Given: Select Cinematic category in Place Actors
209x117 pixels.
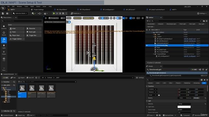Looking at the screenshot, I should point(4,59).
